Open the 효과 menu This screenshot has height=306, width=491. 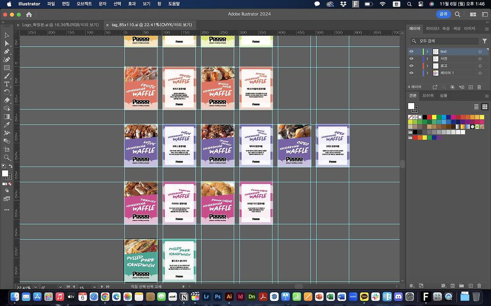[132, 4]
